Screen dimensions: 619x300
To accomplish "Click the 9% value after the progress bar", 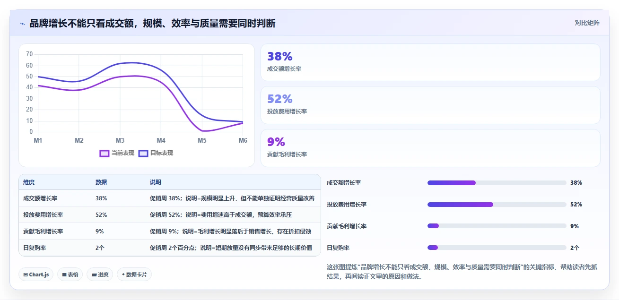I will (x=575, y=226).
